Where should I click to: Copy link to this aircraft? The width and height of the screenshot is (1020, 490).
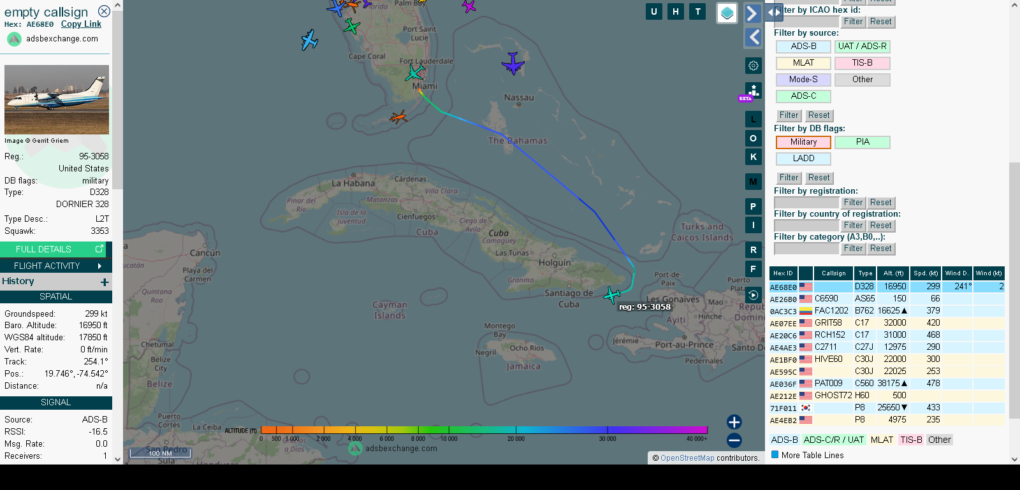(x=81, y=24)
